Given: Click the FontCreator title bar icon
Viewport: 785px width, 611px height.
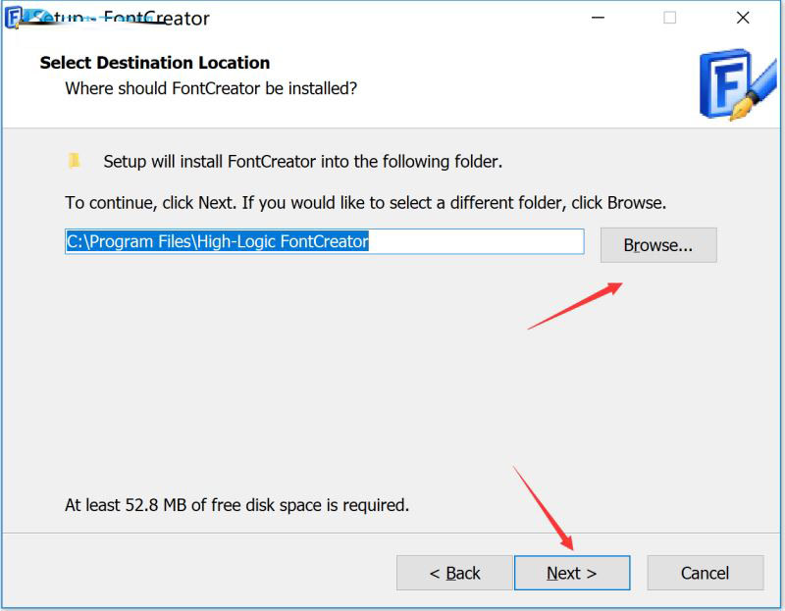Looking at the screenshot, I should [14, 17].
